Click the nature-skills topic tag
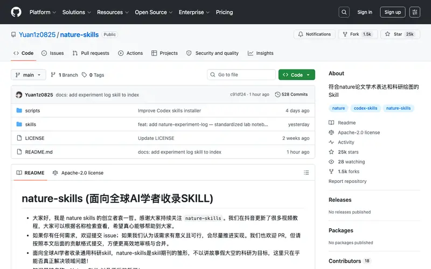 (398, 108)
